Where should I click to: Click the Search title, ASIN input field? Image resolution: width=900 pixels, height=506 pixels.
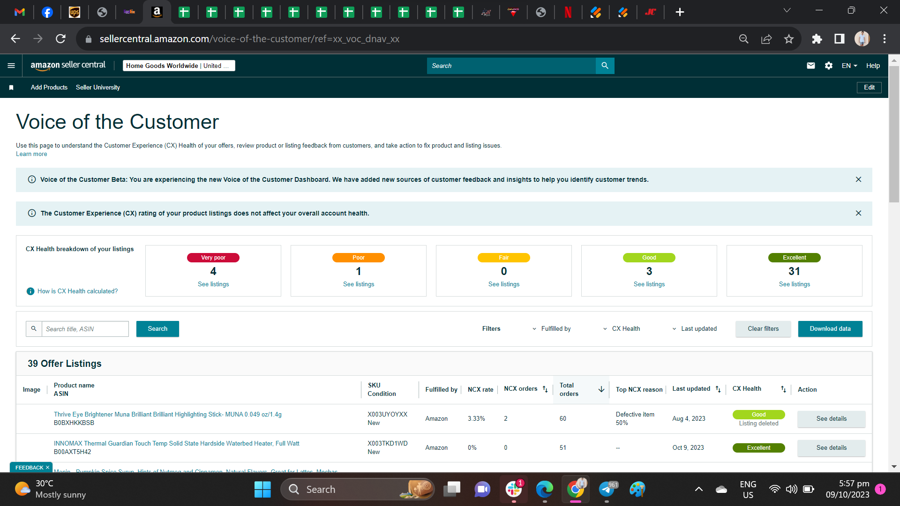(x=85, y=329)
